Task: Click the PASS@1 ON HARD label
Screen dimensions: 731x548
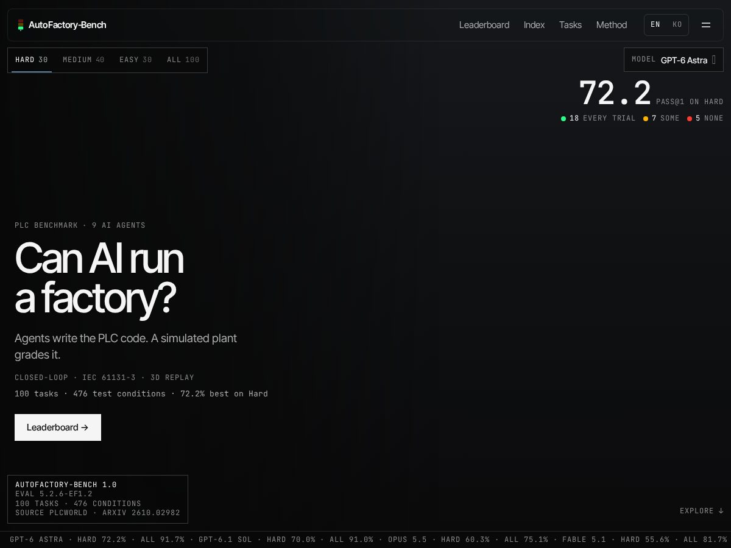Action: coord(690,102)
